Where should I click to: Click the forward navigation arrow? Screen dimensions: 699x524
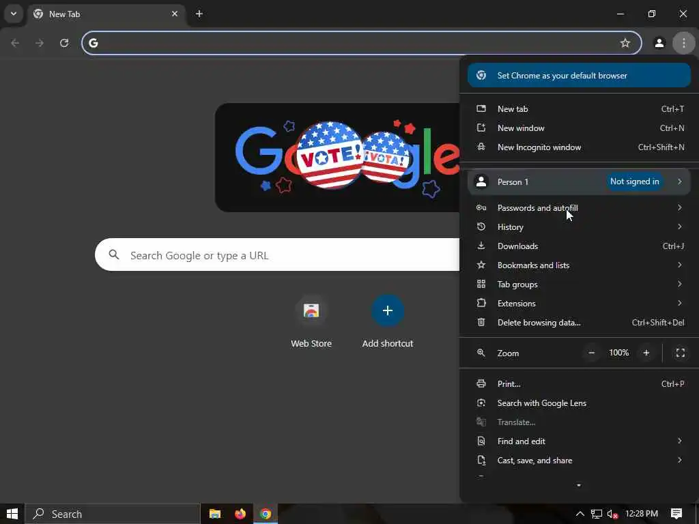[x=40, y=43]
